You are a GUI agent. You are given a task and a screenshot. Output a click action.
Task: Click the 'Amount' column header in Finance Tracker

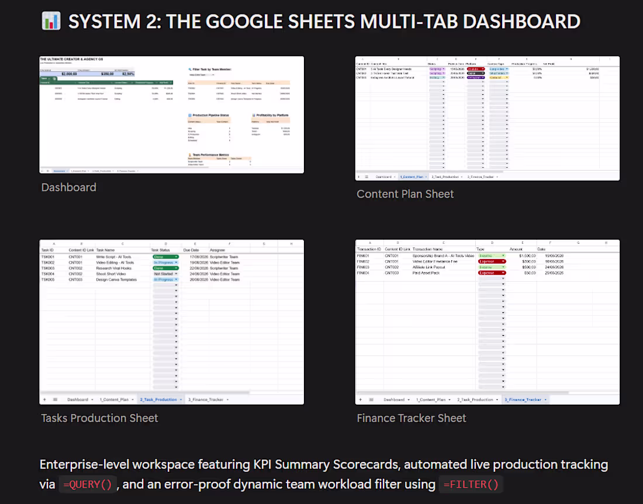point(516,249)
